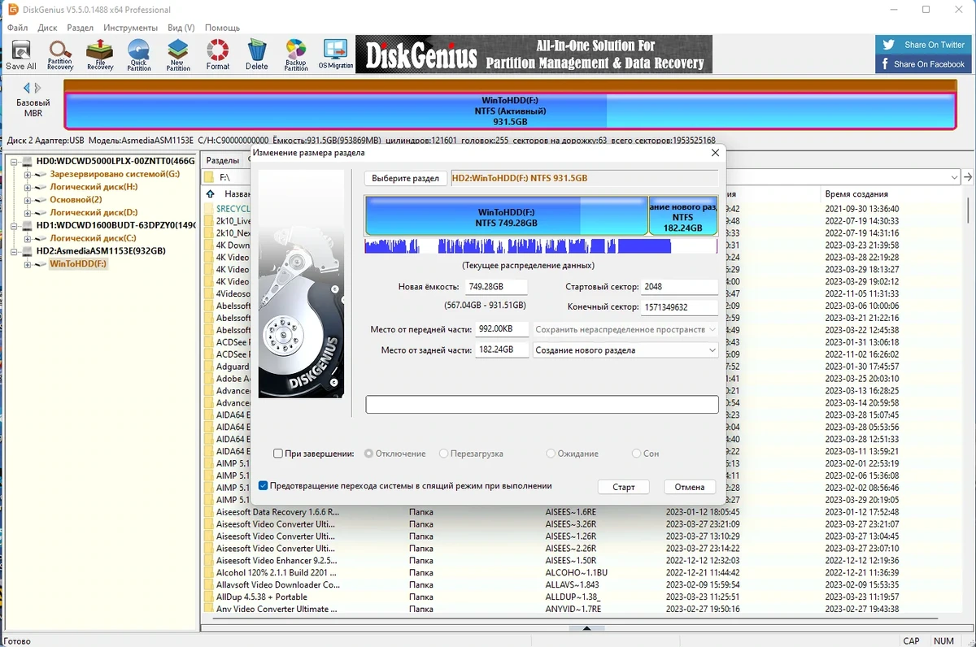Viewport: 976px width, 647px height.
Task: Open the Помощь menu
Action: click(x=222, y=28)
